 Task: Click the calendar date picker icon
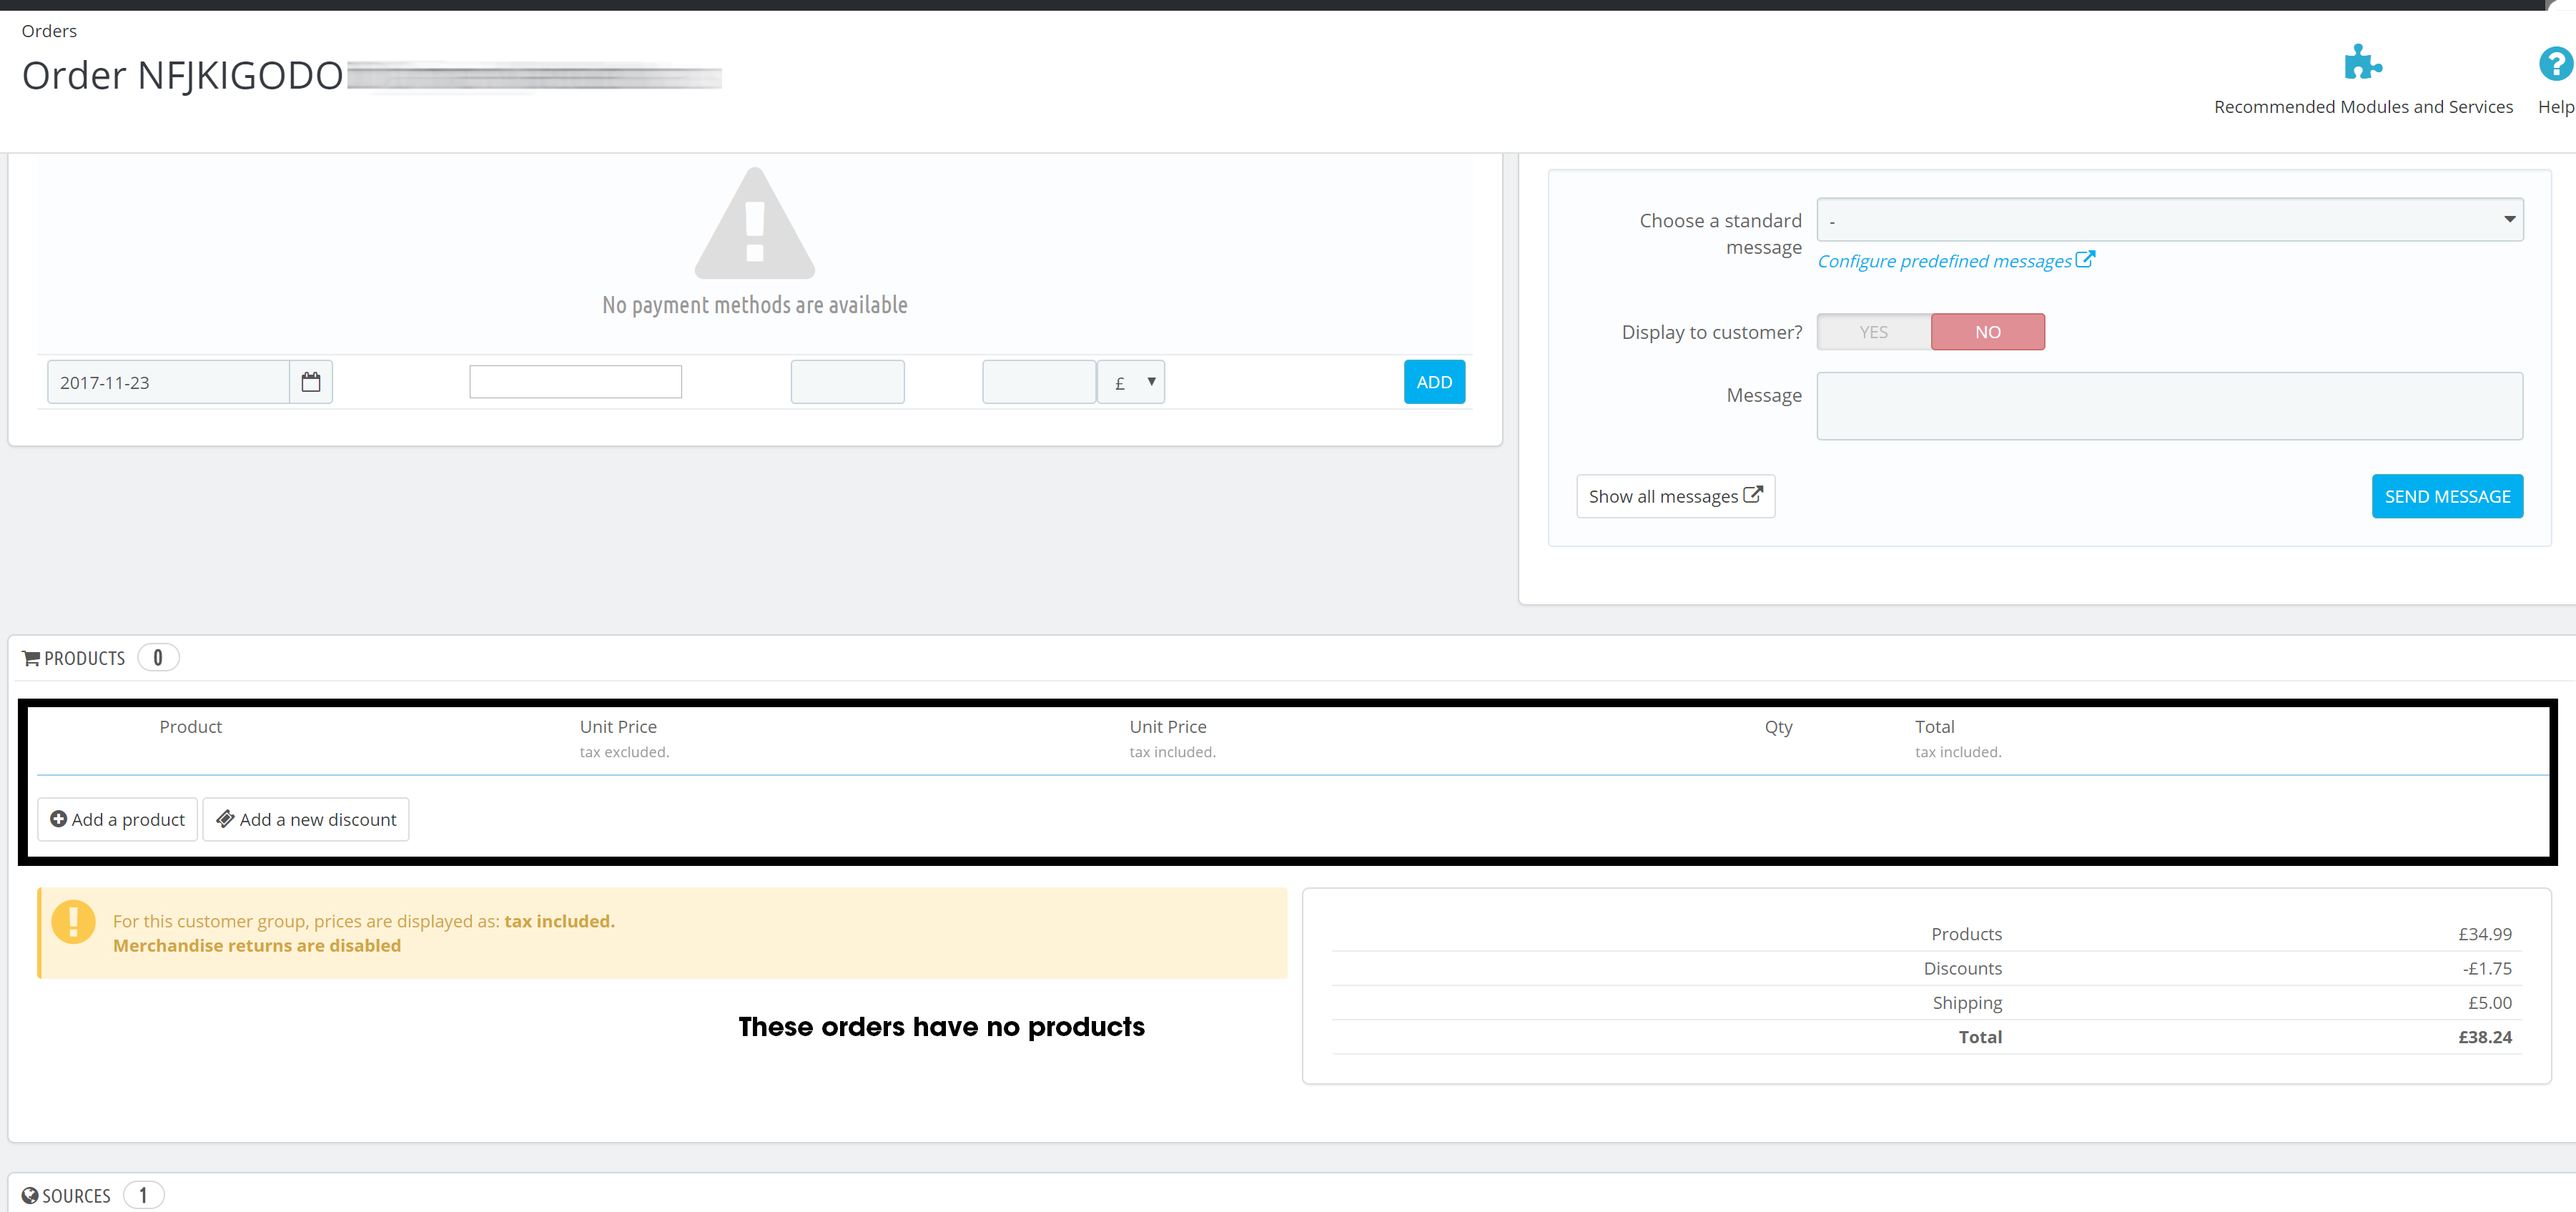coord(311,382)
